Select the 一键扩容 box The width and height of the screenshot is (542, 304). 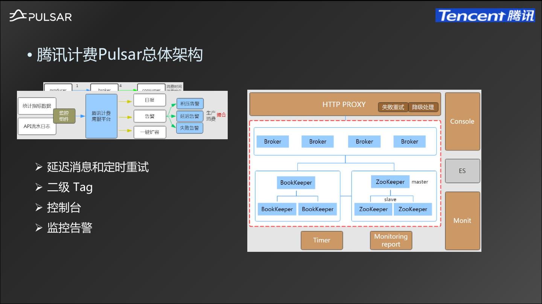coord(149,132)
